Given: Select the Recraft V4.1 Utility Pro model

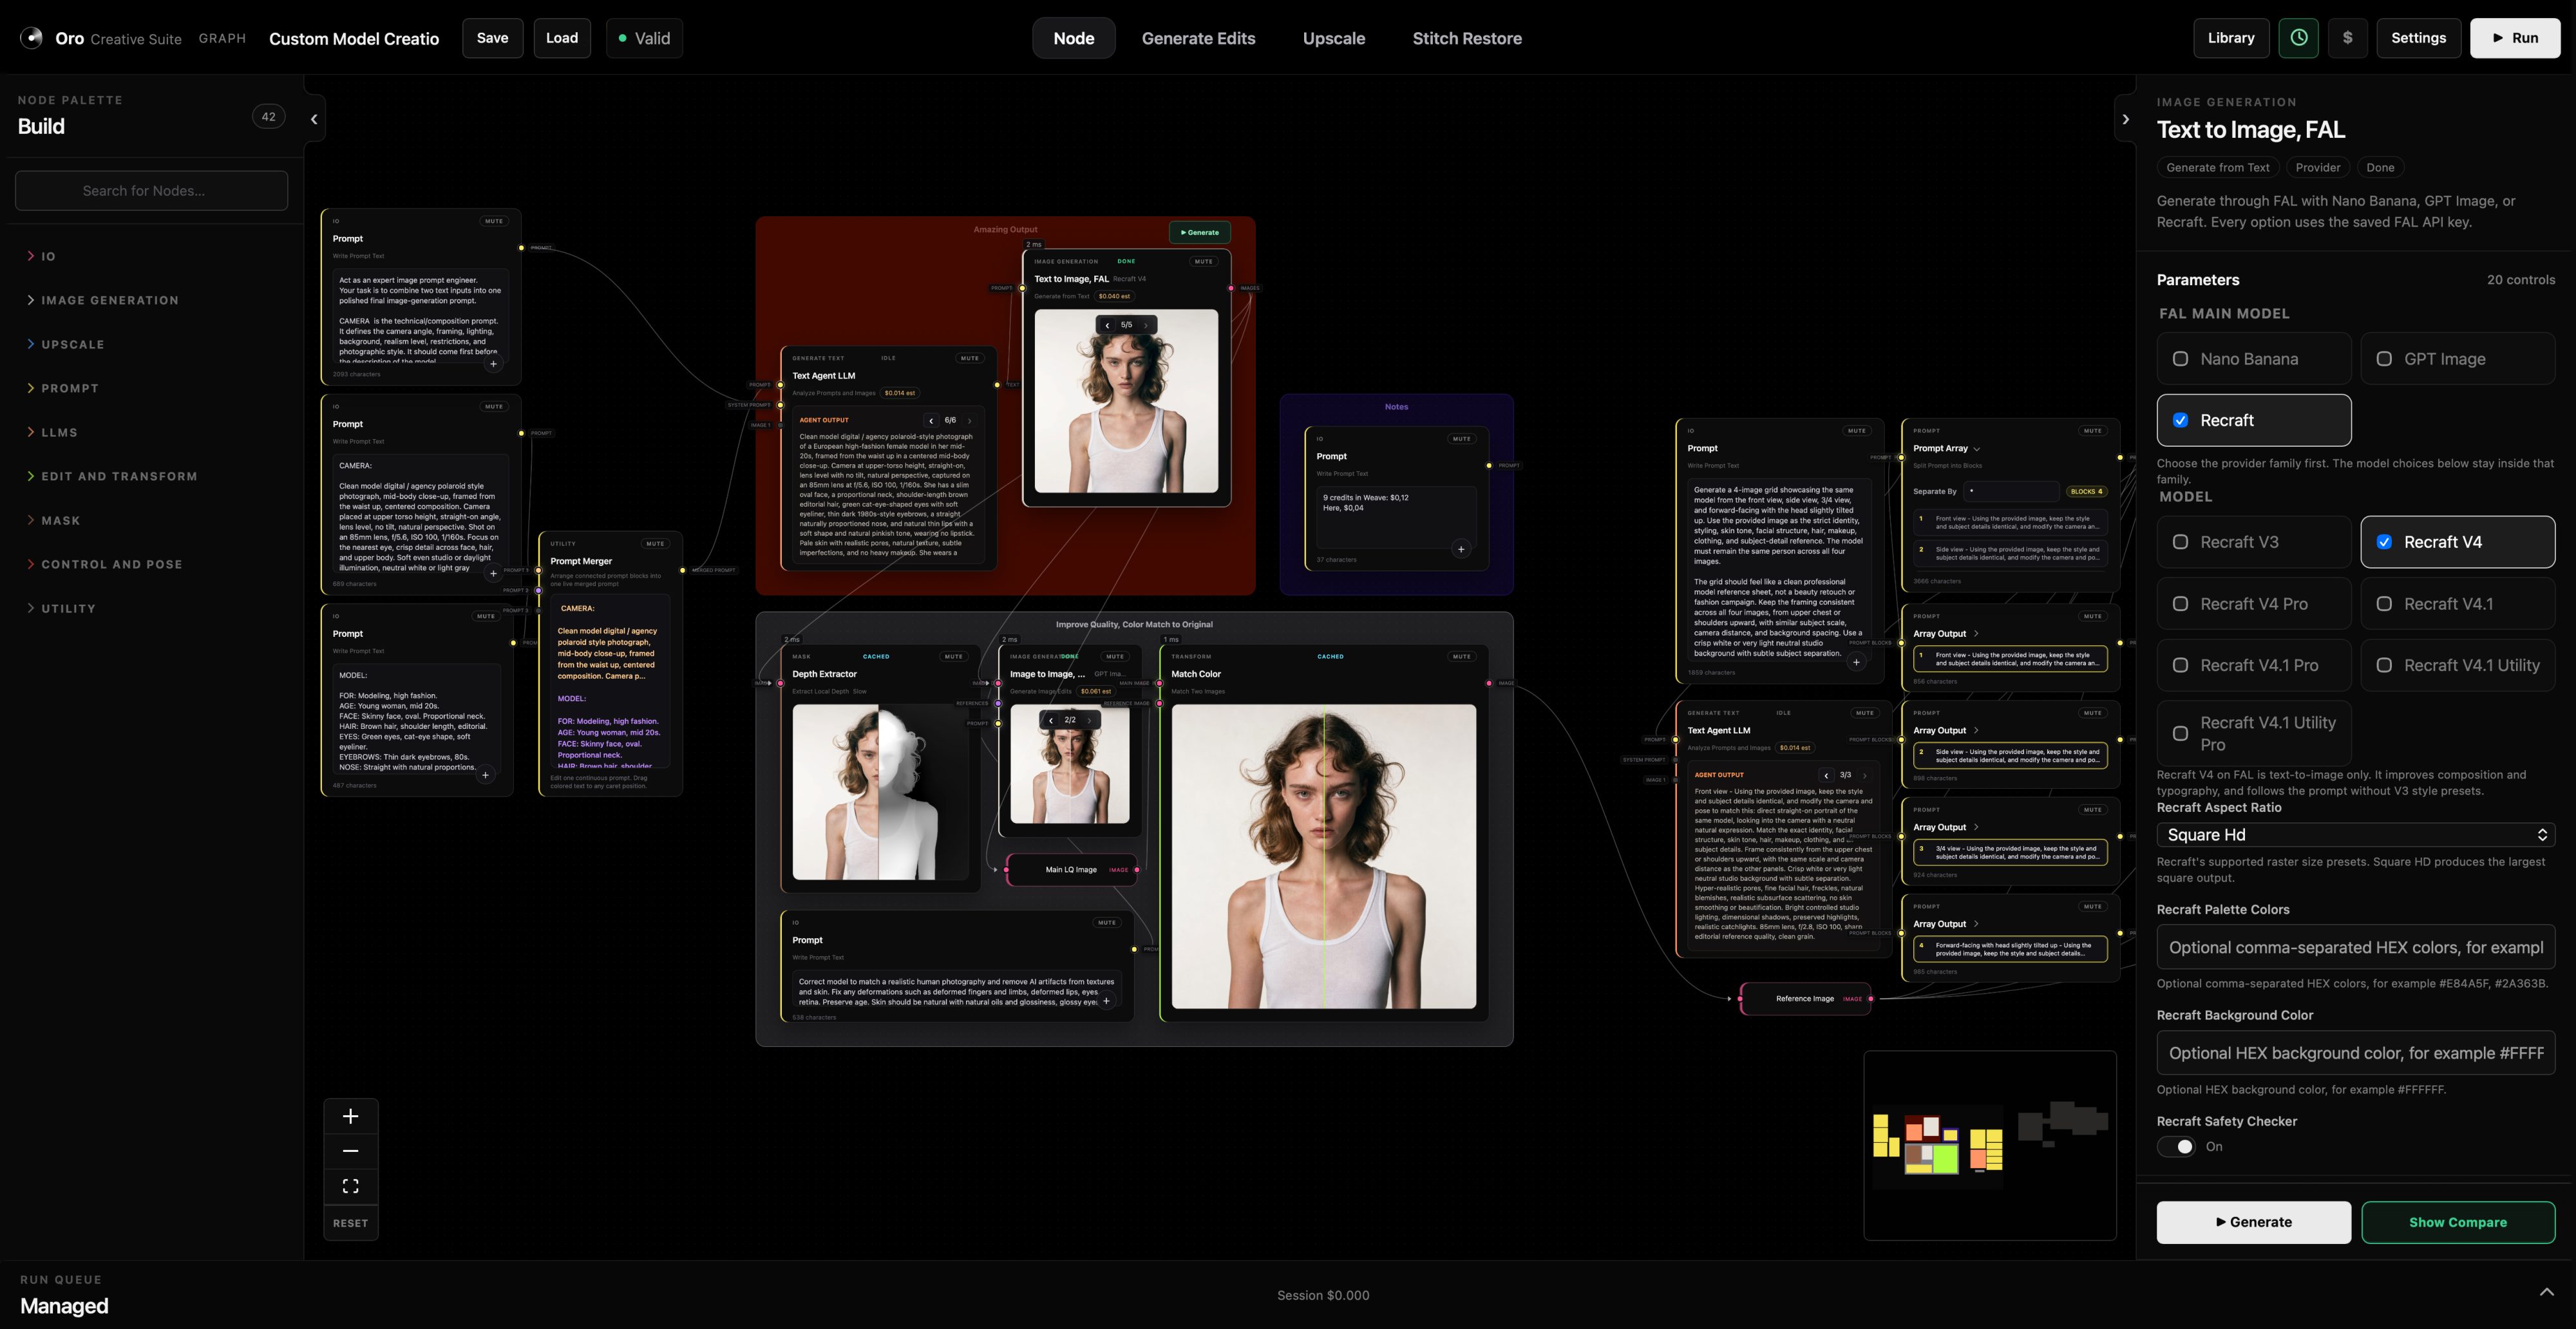Looking at the screenshot, I should tap(2253, 733).
